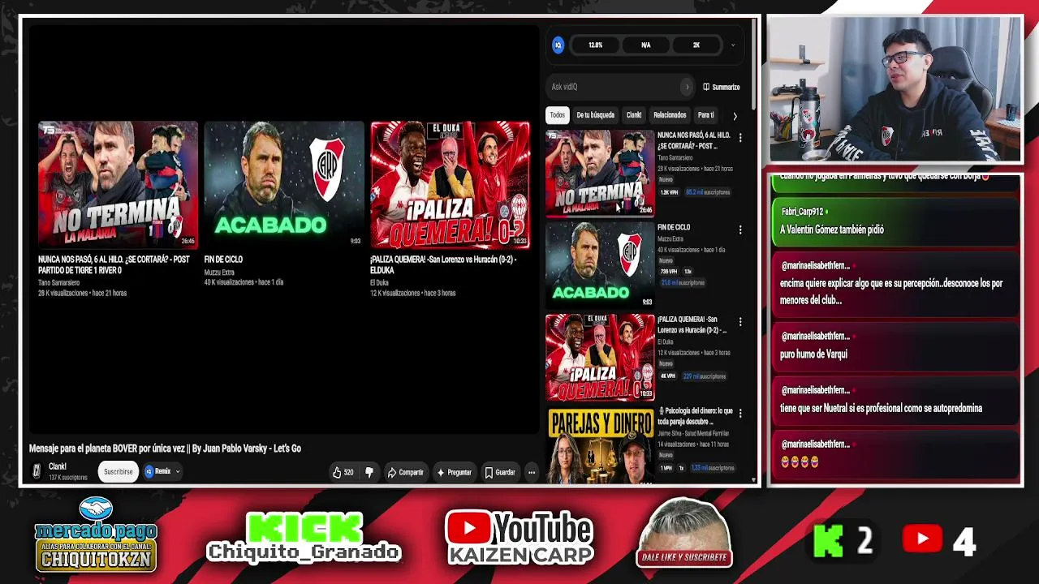Click the red YouTube viewer counter icon

[x=922, y=539]
